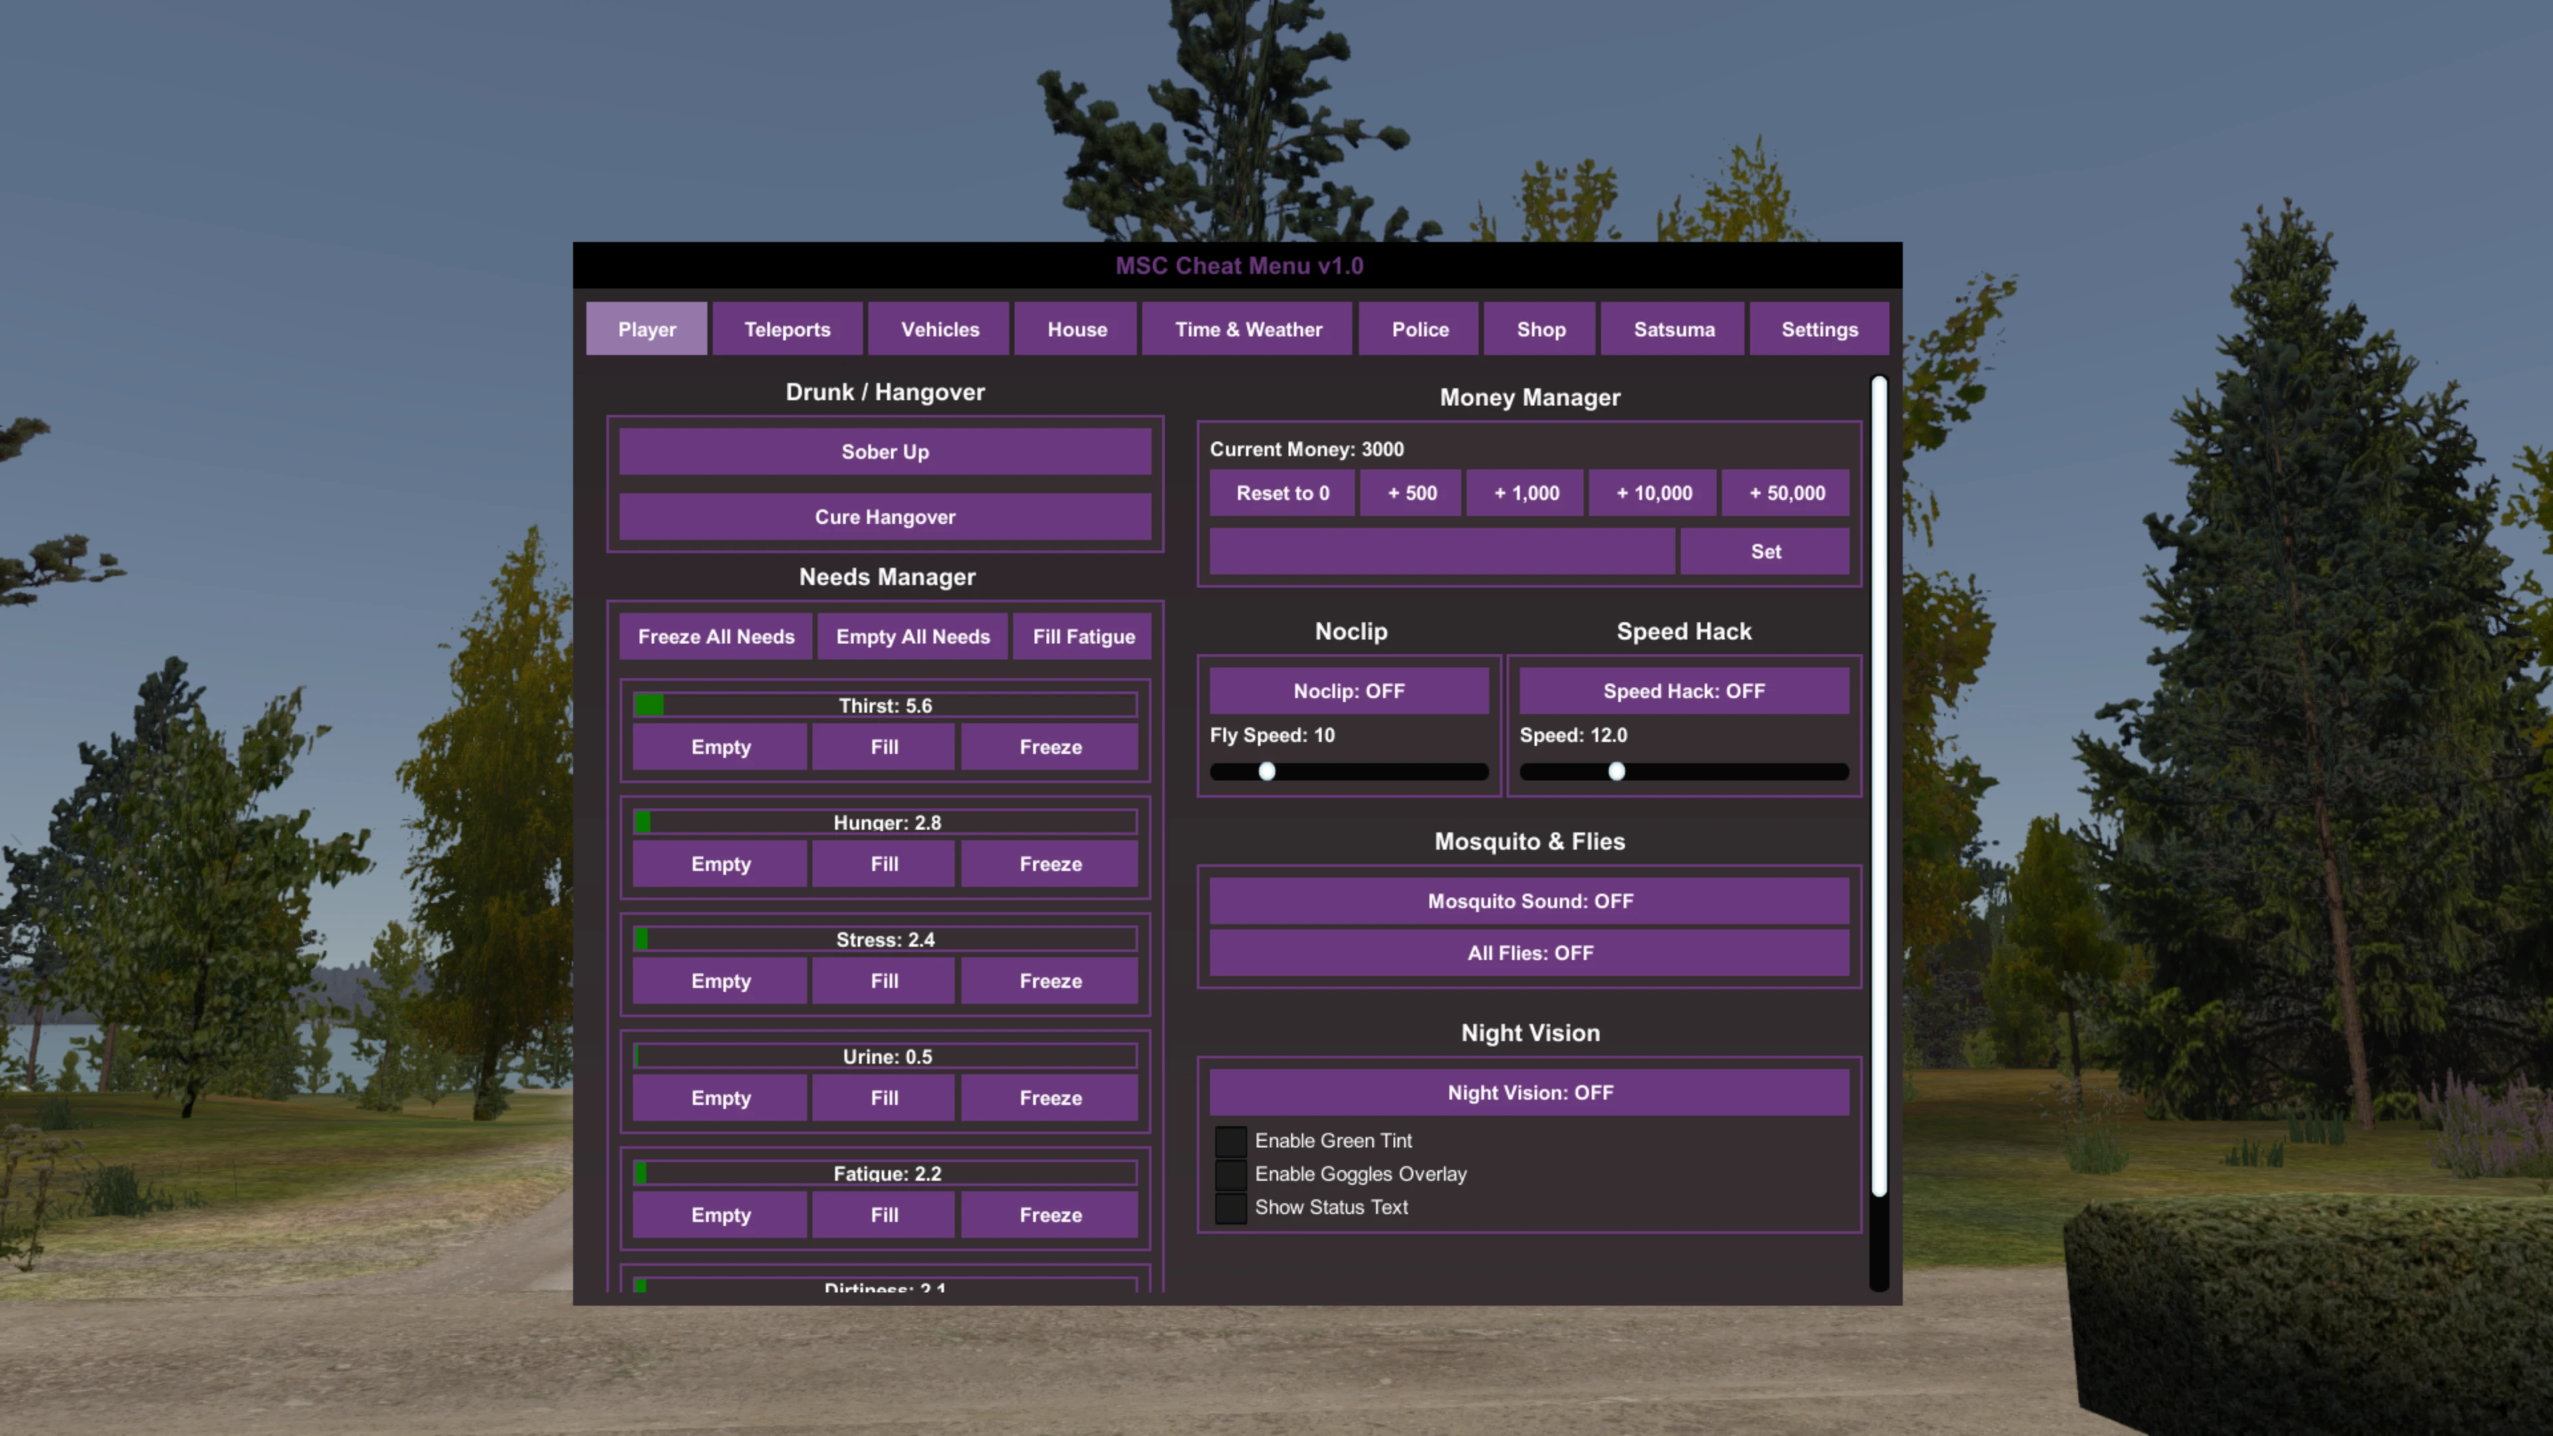
Task: Switch to the Teleports tab
Action: click(787, 328)
